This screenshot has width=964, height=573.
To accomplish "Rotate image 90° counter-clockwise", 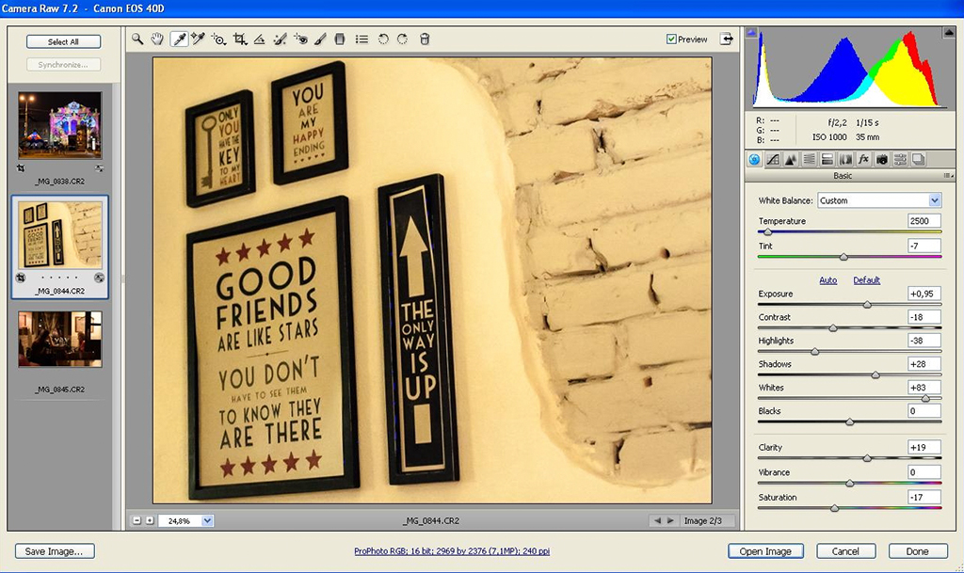I will click(x=383, y=40).
